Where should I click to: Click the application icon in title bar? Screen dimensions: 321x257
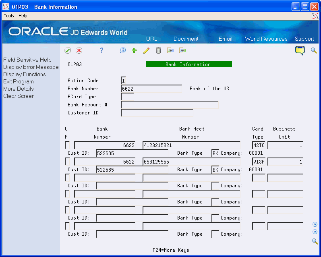[6, 7]
